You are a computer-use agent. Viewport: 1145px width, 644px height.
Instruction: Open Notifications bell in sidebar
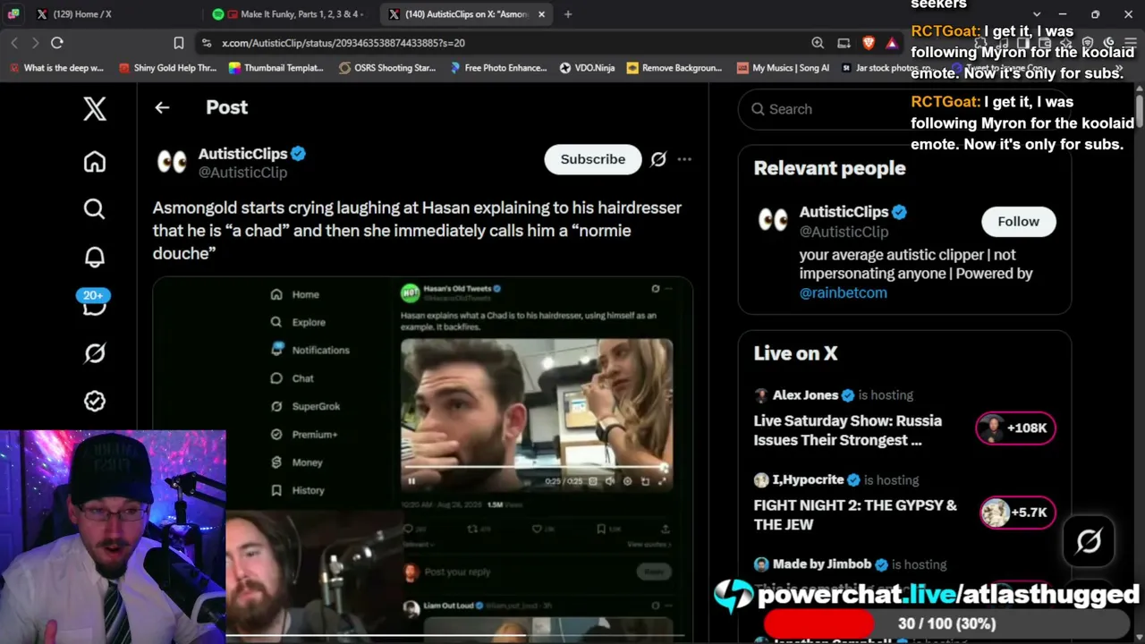pyautogui.click(x=94, y=258)
